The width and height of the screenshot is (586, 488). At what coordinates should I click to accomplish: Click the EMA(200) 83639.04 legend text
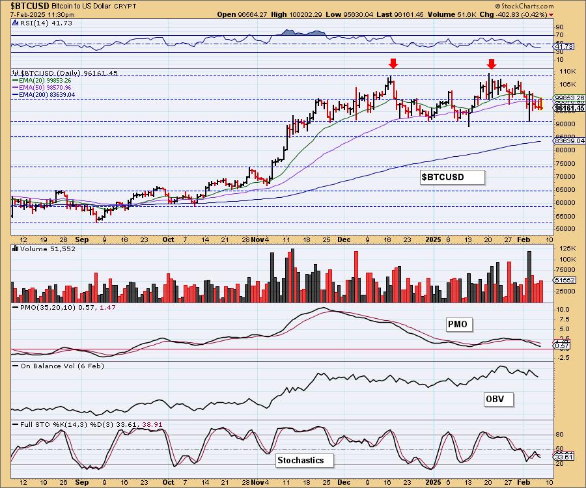point(47,95)
